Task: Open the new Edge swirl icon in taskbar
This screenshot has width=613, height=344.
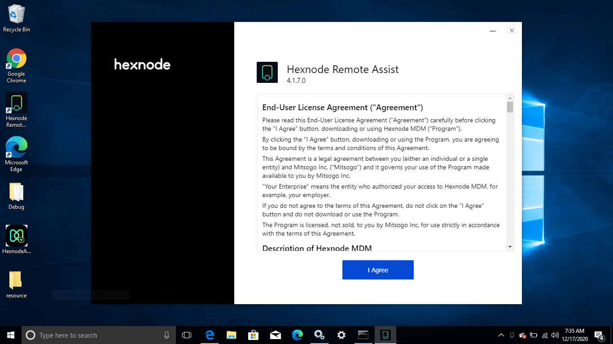Action: [297, 335]
